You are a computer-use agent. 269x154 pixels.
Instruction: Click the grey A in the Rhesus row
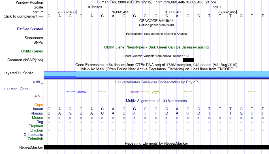tap(134, 113)
